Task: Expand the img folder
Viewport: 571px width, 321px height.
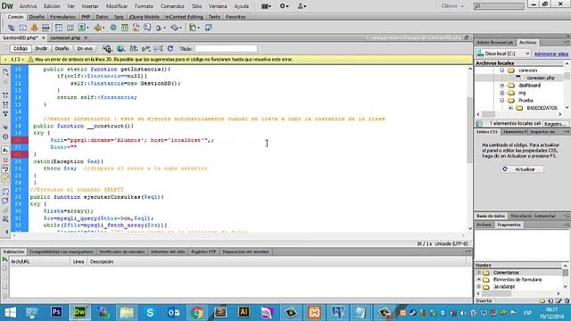Action: click(x=501, y=93)
